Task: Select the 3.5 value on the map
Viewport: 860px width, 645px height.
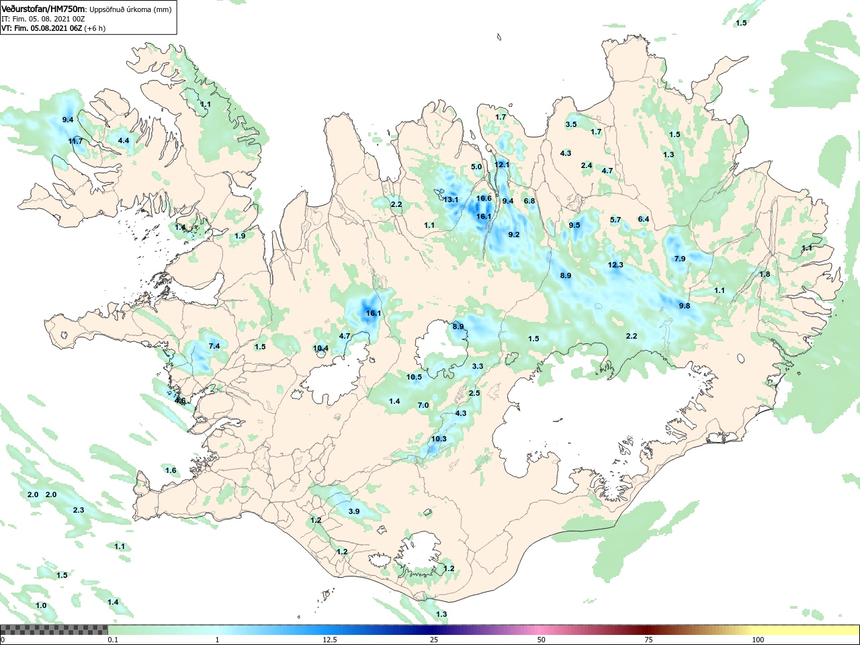Action: 571,124
